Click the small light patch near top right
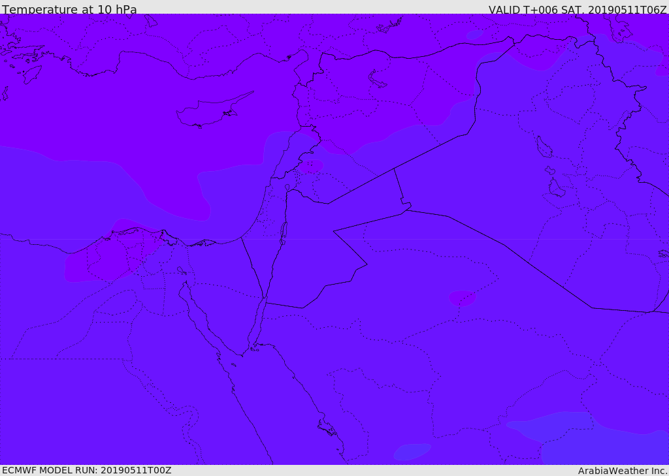 tap(474, 35)
